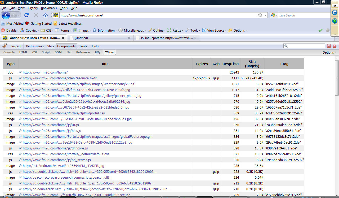
Task: Click the magnifier icon beside gallery_photo.jpg URL
Action: tap(20, 96)
